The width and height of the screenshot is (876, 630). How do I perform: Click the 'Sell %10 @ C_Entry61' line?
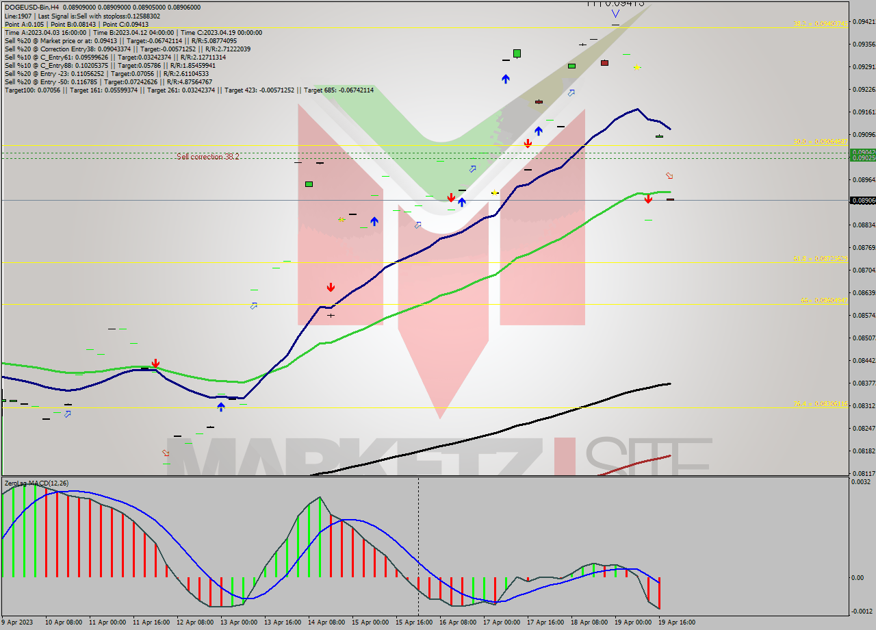[x=116, y=57]
